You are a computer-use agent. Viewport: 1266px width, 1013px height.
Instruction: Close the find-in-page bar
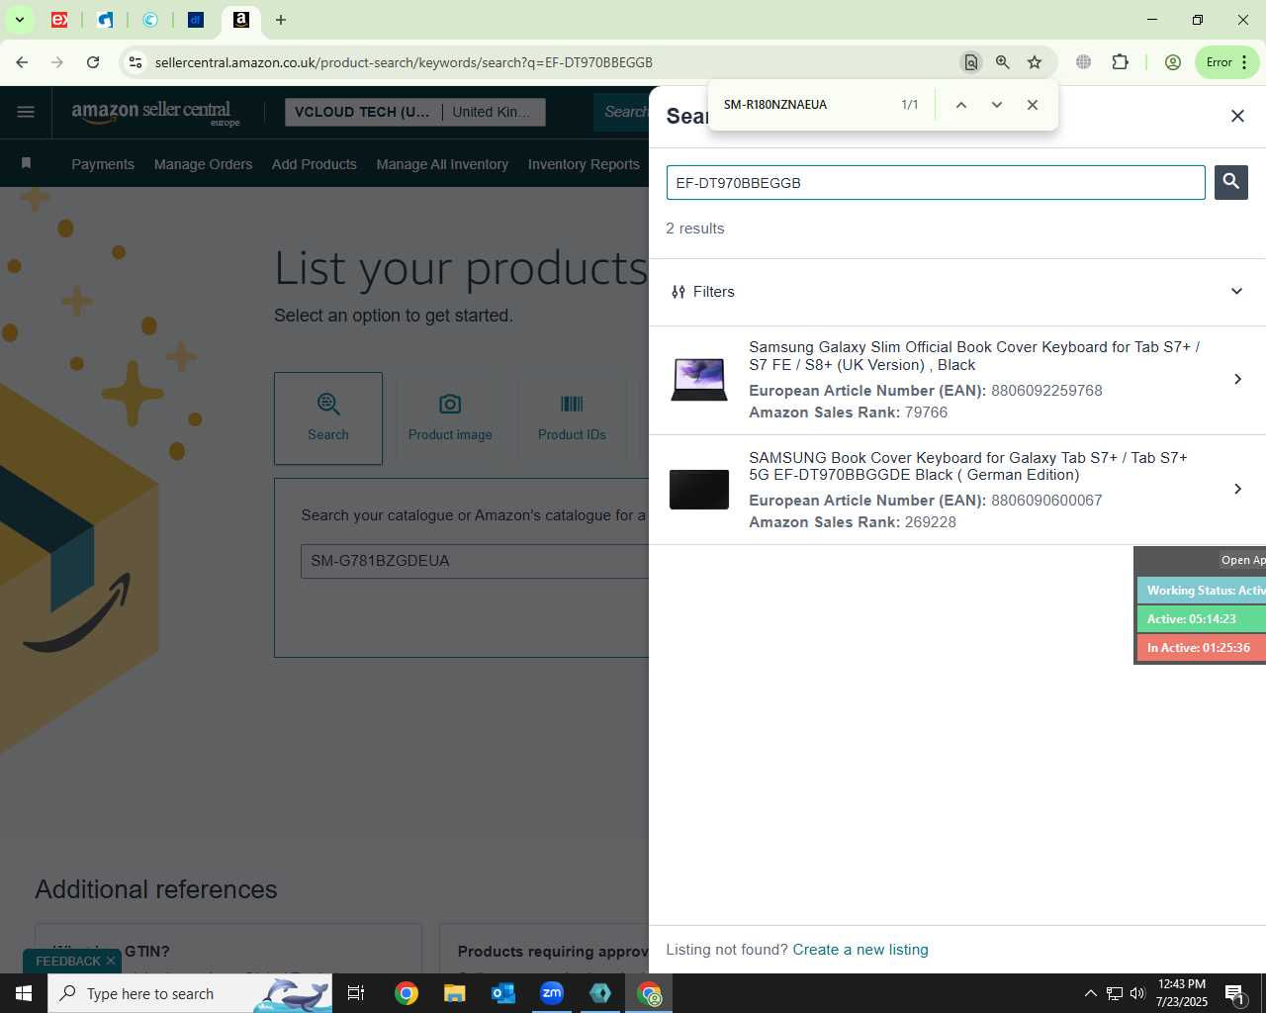[1033, 105]
